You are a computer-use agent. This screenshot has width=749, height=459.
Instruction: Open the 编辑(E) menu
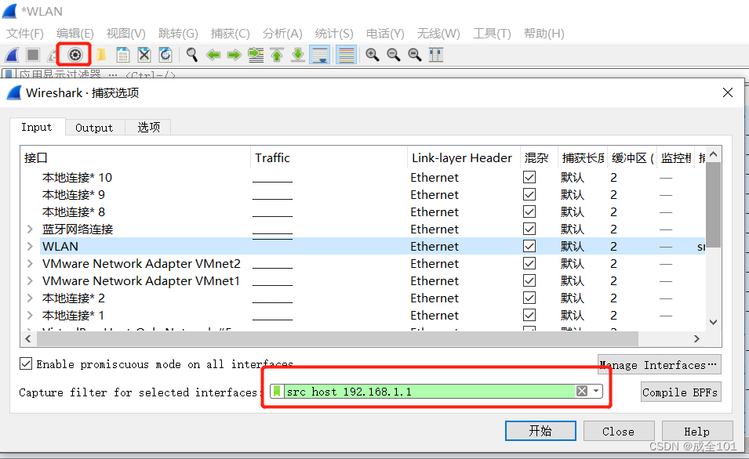pos(75,34)
